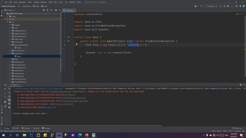Click the run gutter arrow beside class Main

(68, 37)
